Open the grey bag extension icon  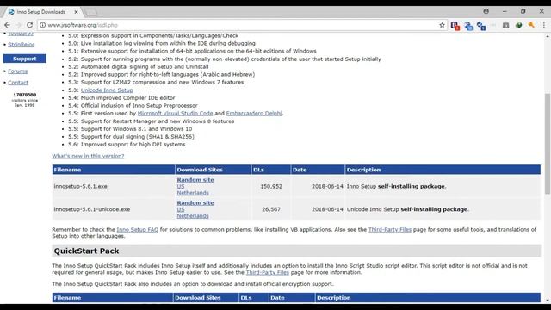click(505, 25)
